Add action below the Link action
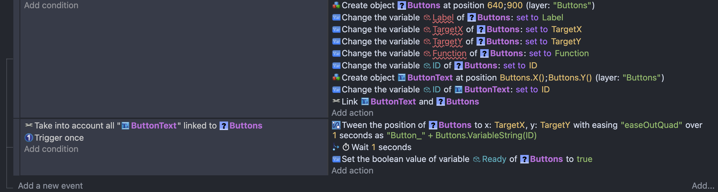Screen dimensions: 718x192 click(x=352, y=113)
